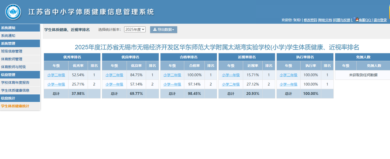Click the 20.93% total 近视率
The width and height of the screenshot is (390, 159).
[253, 94]
